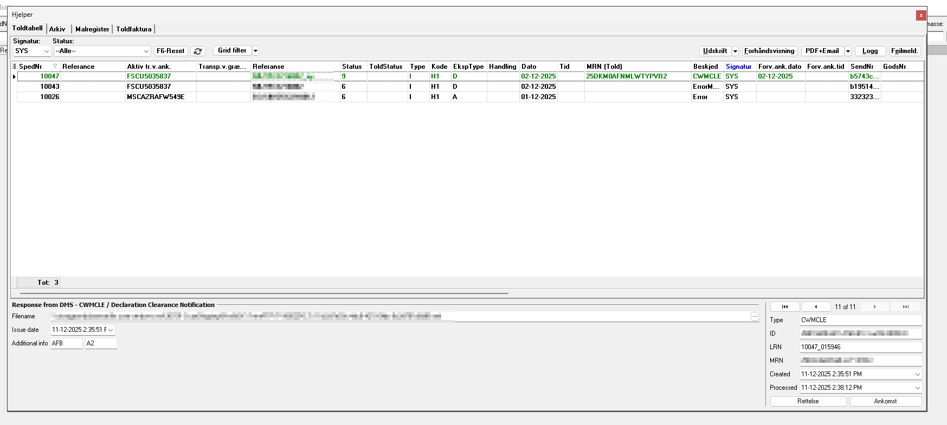Switch to the Arkiv tab

point(57,29)
